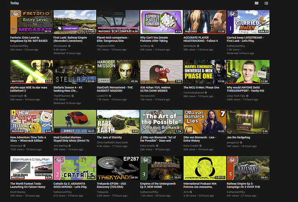298x202 pixels.
Task: Open The Art of the Possible thumbnail
Action: pos(162,121)
